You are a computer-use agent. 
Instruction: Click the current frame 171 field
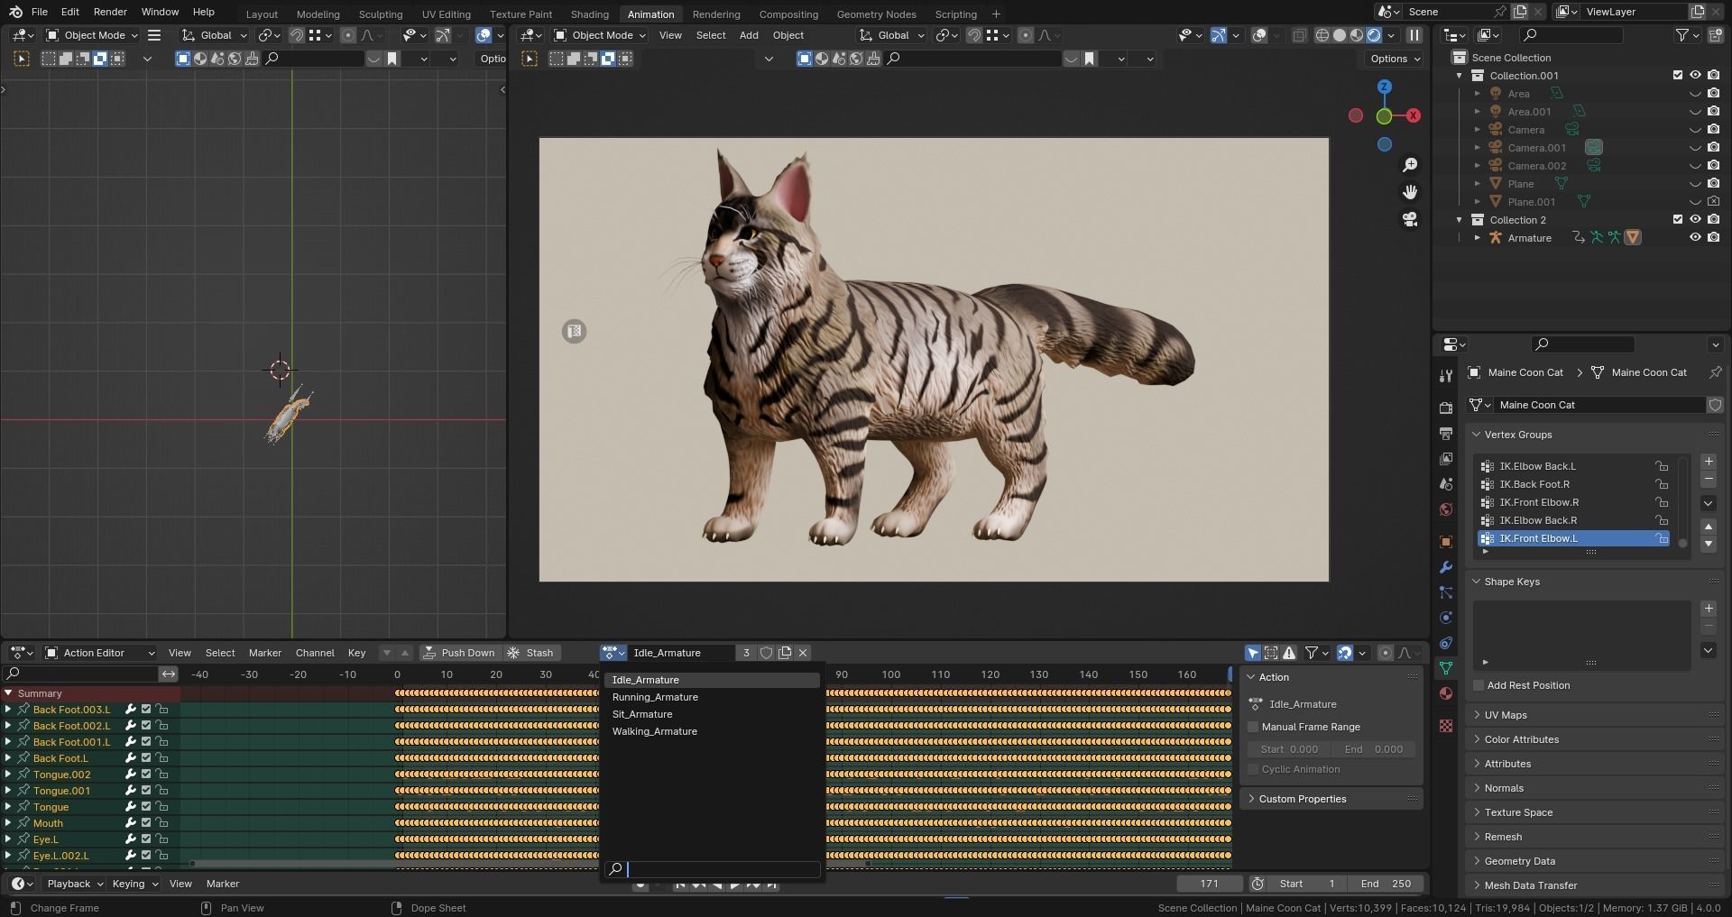(1209, 884)
